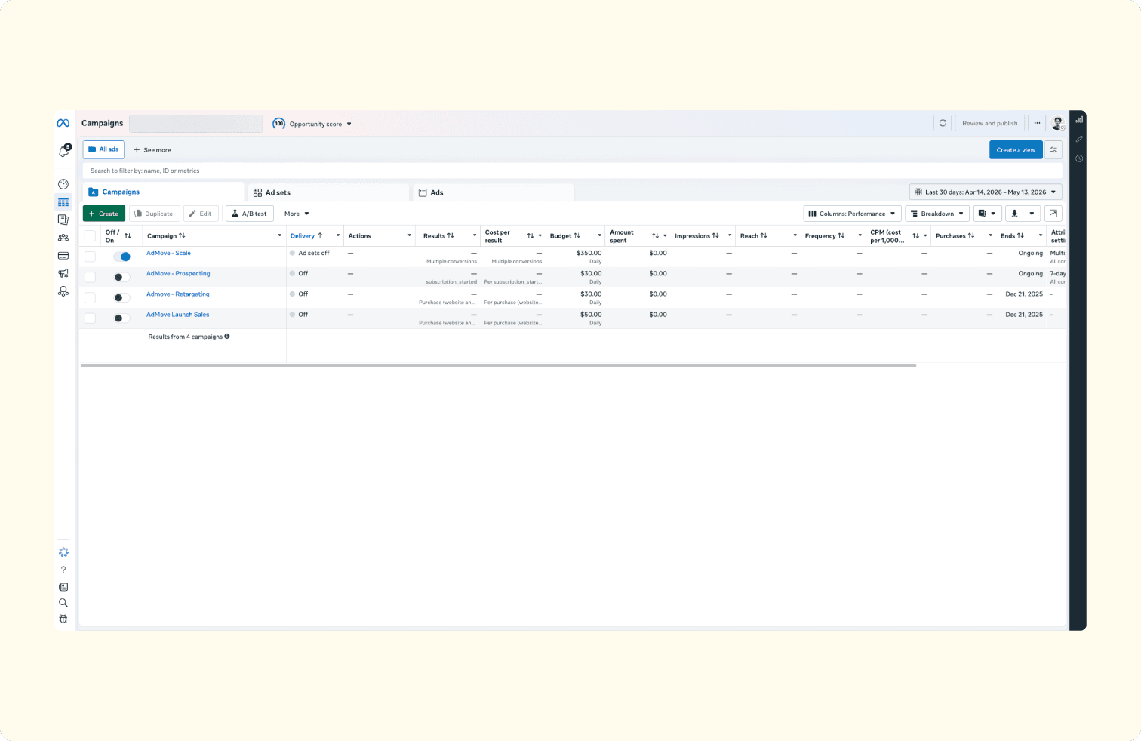
Task: Open the AdMove Launch Sales campaign link
Action: click(x=177, y=315)
